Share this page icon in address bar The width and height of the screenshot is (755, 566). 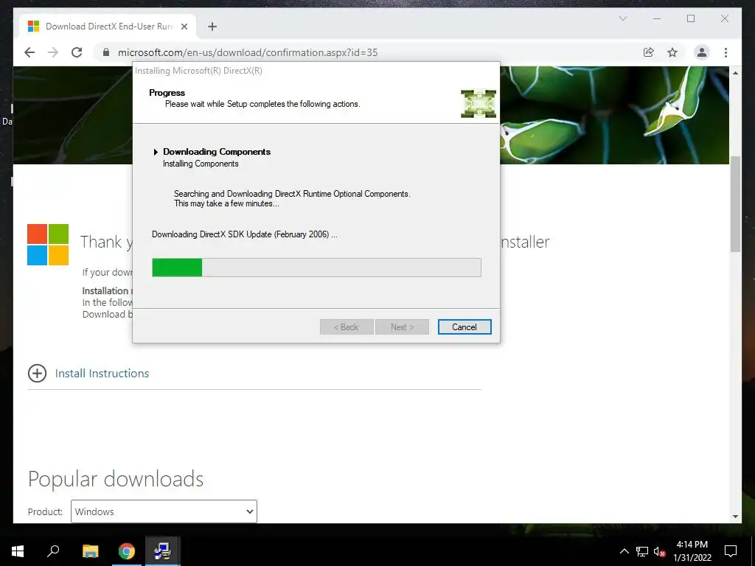pyautogui.click(x=649, y=52)
